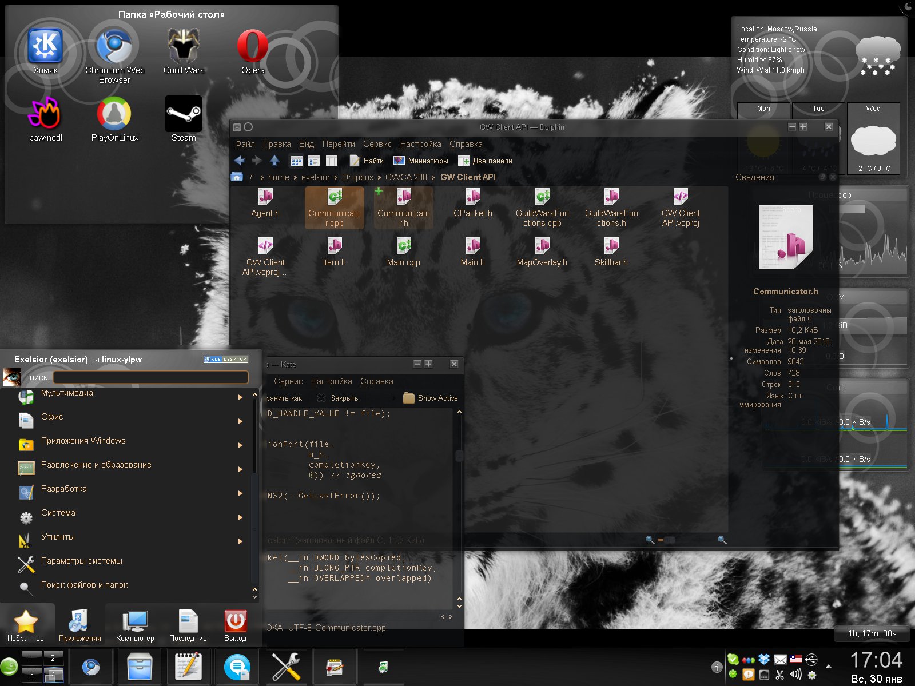Launch Guild Wars desktop icon

point(184,53)
